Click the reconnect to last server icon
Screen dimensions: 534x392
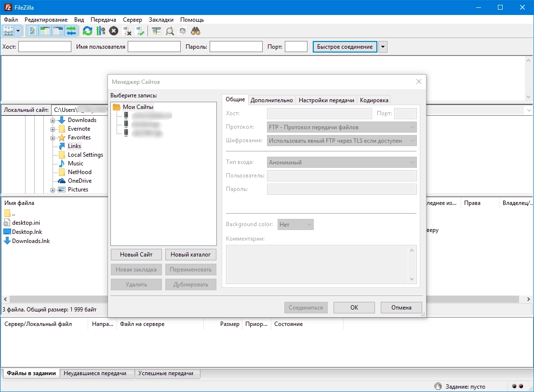click(x=140, y=31)
